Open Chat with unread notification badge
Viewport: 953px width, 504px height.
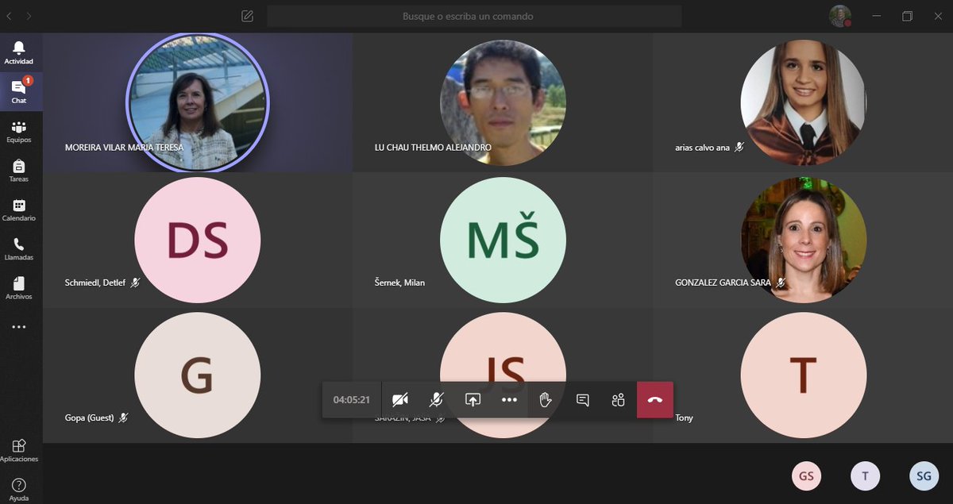pyautogui.click(x=19, y=92)
